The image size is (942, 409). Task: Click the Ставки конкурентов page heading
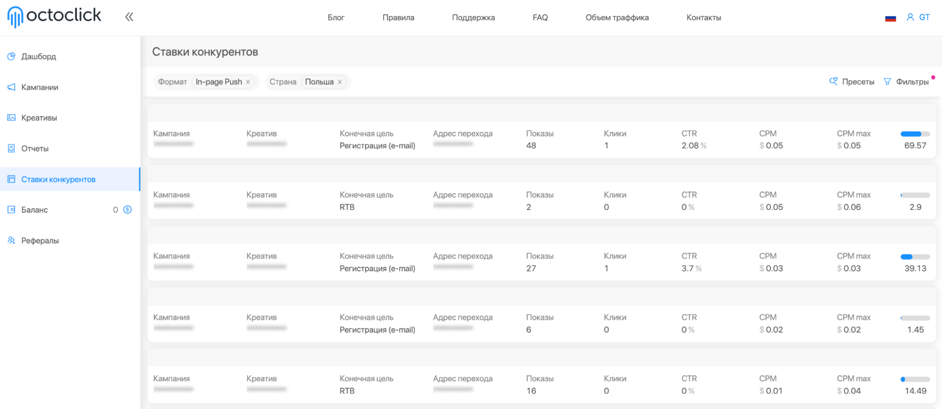(205, 52)
